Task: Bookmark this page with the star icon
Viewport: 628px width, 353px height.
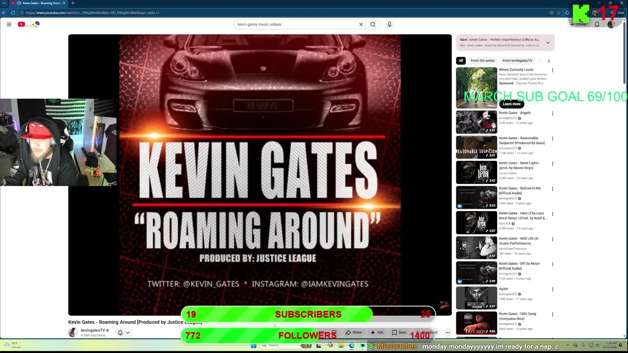Action: (559, 13)
